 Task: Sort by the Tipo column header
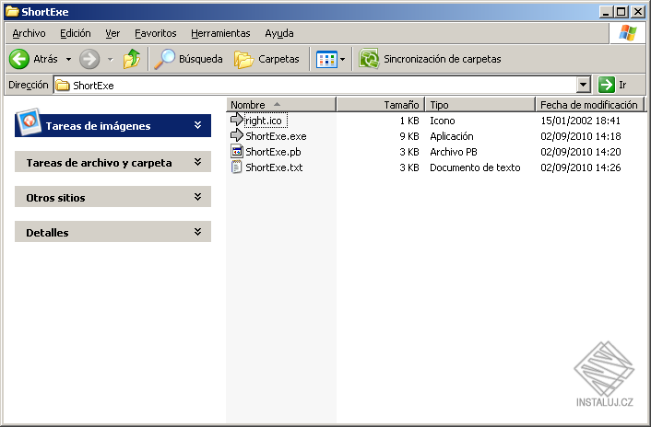click(x=480, y=105)
